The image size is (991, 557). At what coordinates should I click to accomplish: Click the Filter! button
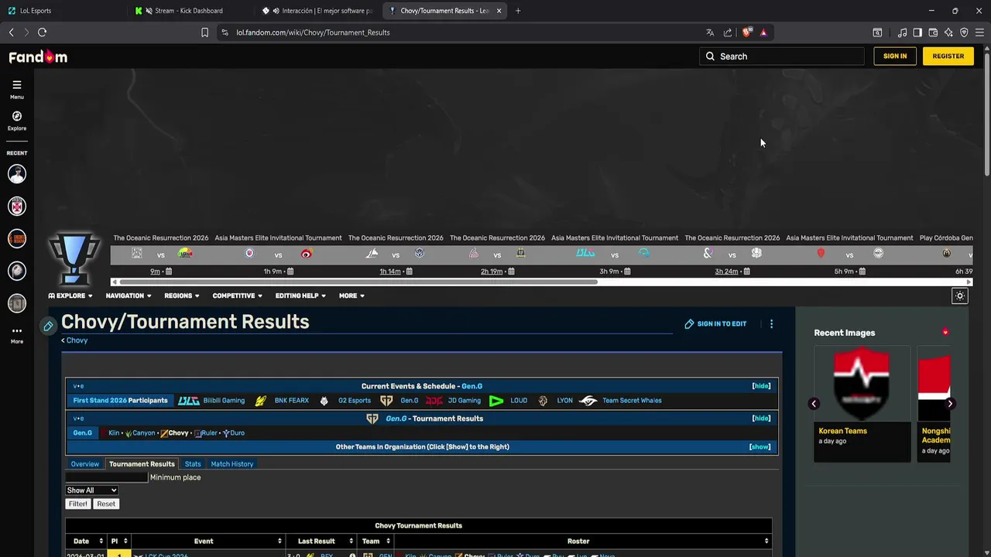pyautogui.click(x=78, y=504)
